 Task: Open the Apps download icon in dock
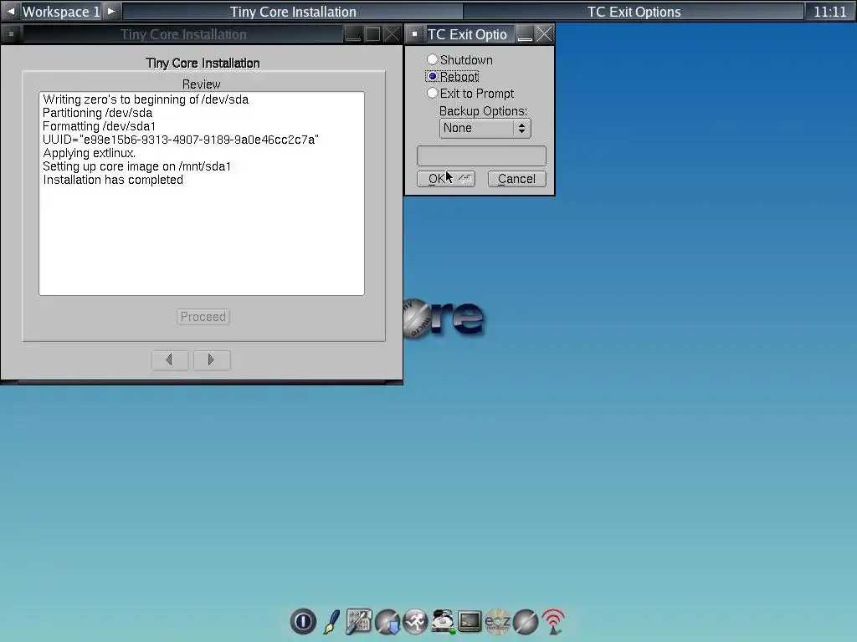(x=387, y=621)
